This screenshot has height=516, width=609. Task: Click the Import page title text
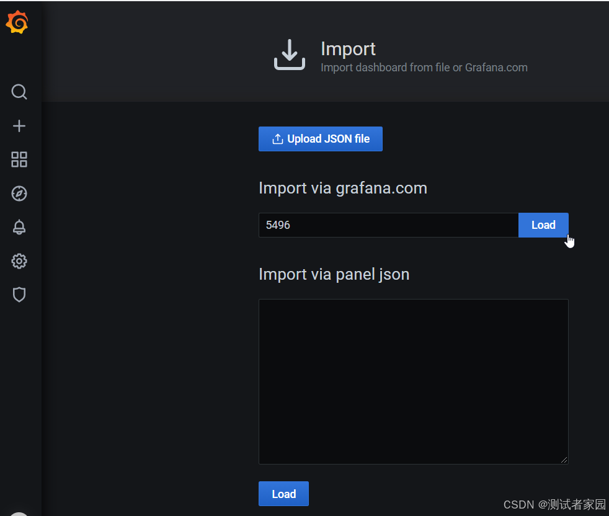pos(348,49)
